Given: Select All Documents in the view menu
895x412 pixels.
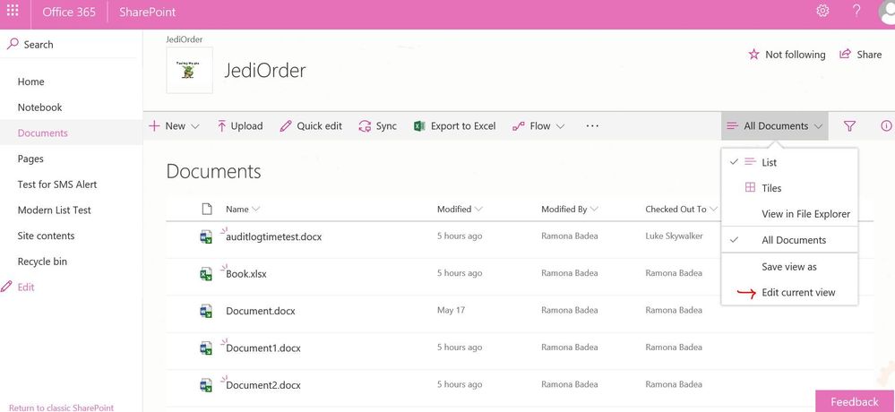Looking at the screenshot, I should click(x=789, y=240).
